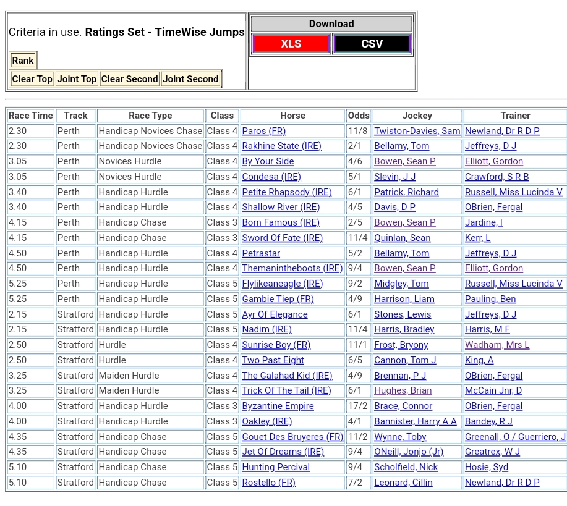Open horse Born Famous (IRE) link
Viewport: 567px width, 506px height.
click(280, 222)
